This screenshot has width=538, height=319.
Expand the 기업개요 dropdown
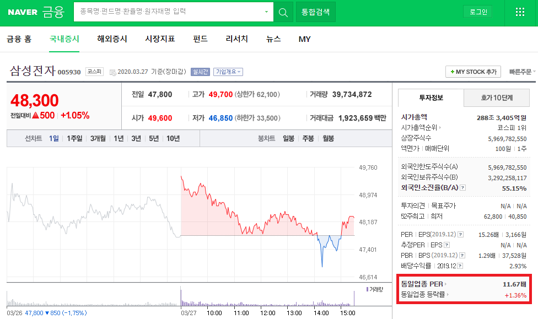pyautogui.click(x=228, y=72)
